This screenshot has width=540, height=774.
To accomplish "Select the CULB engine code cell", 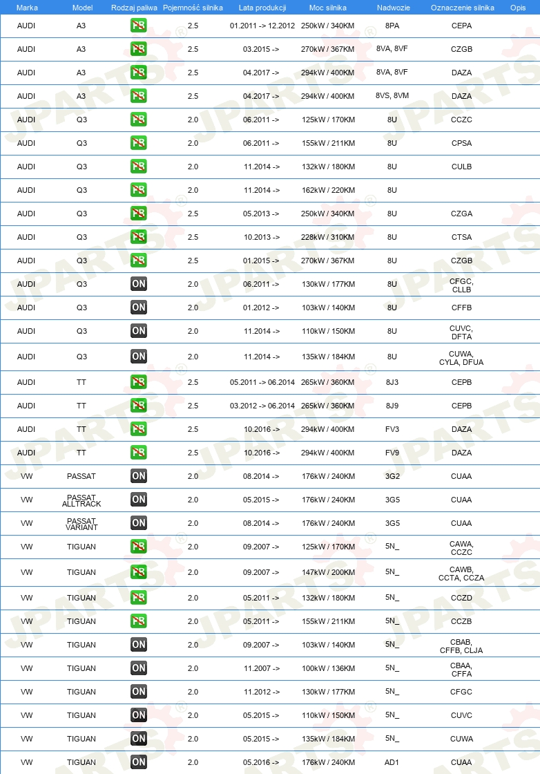I will (461, 167).
